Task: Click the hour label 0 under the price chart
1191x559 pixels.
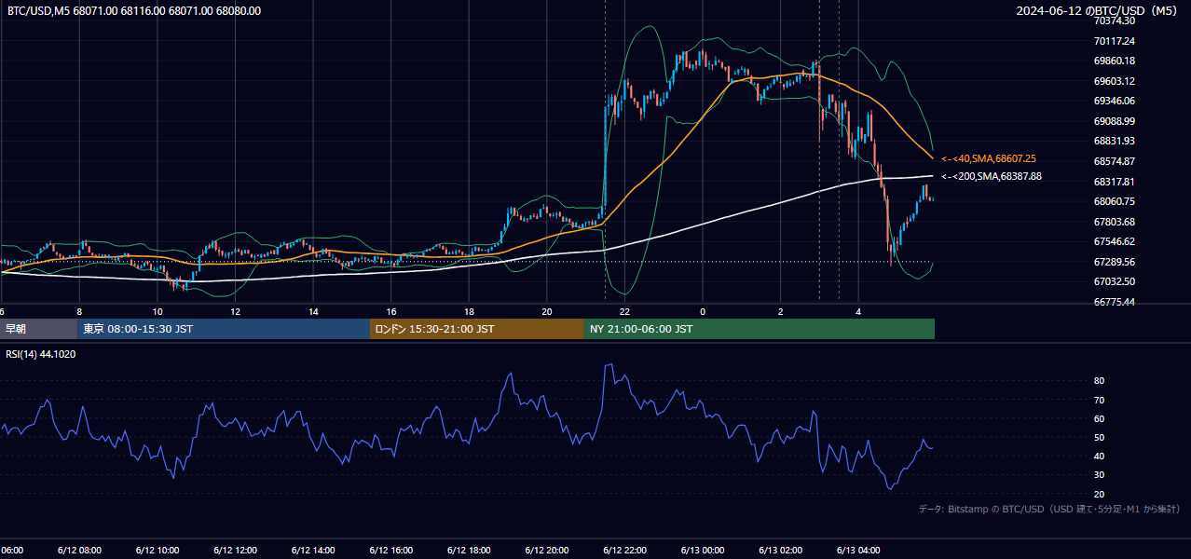Action: [x=703, y=311]
